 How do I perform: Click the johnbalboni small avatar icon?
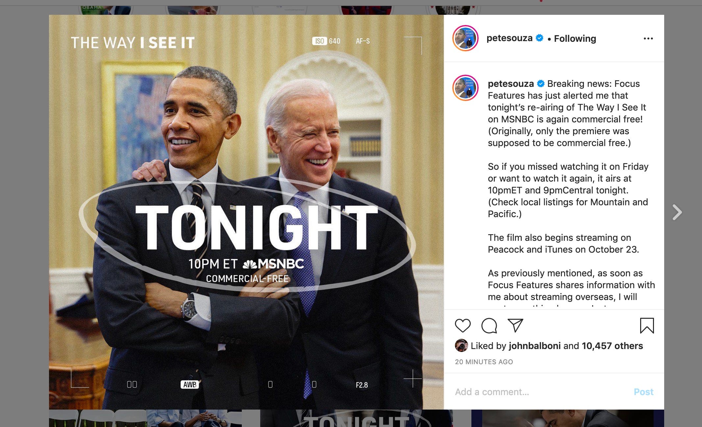(461, 345)
